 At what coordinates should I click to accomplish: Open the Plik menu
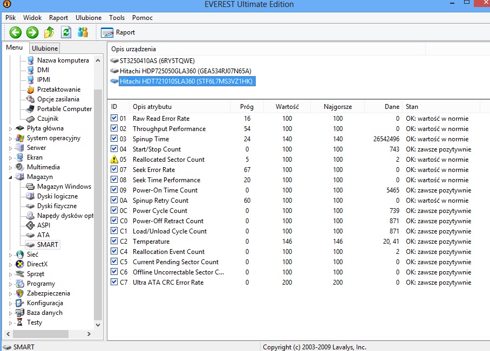(11, 18)
